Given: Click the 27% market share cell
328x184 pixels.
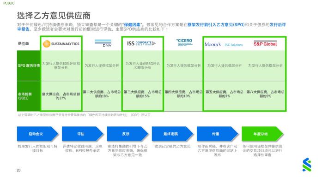Looking at the screenshot, I should [61, 96].
